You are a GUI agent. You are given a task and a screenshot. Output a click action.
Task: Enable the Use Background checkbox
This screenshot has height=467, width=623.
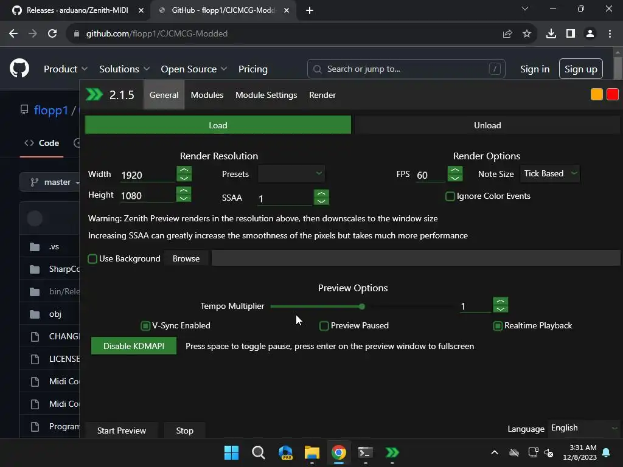pyautogui.click(x=92, y=259)
